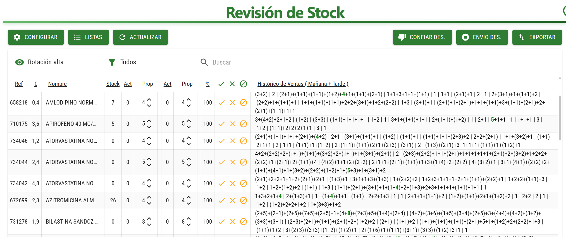Decrease first Prop value for Azitromicina row
The image size is (566, 237).
coord(149,203)
